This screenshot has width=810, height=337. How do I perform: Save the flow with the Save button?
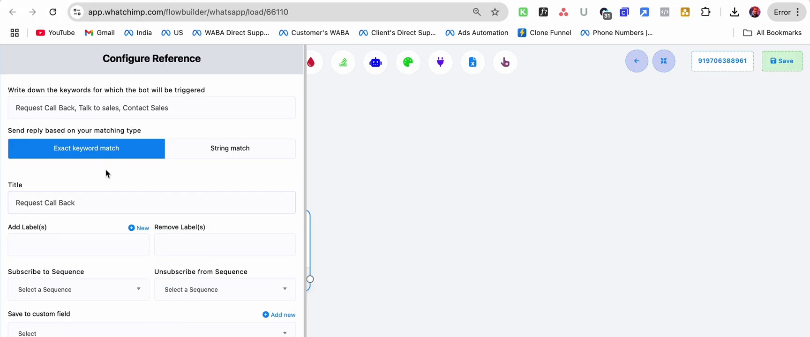click(782, 61)
